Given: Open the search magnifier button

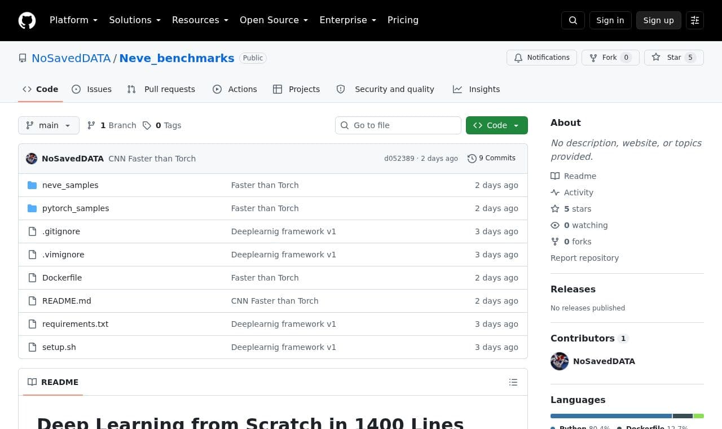Looking at the screenshot, I should (x=573, y=20).
